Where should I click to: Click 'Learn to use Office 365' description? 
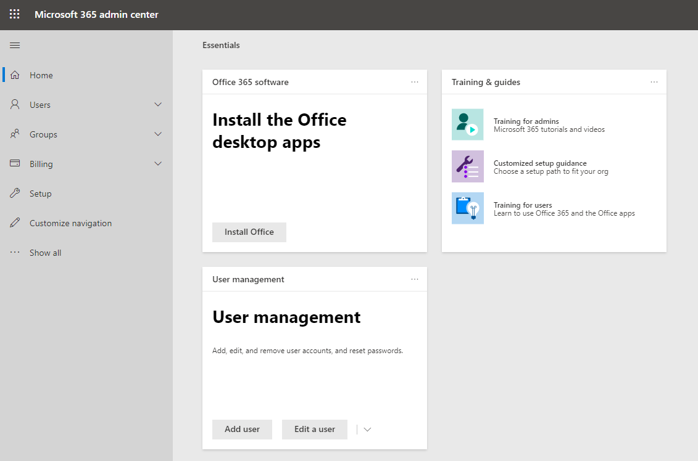tap(564, 213)
